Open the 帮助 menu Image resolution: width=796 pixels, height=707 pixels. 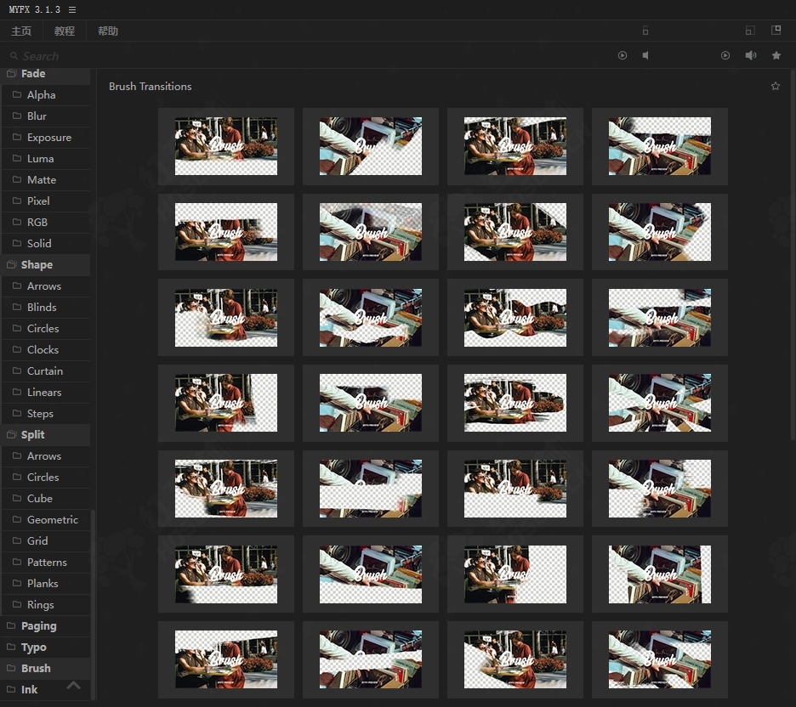click(x=108, y=31)
